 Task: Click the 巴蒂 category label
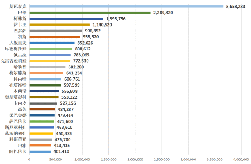22,13
